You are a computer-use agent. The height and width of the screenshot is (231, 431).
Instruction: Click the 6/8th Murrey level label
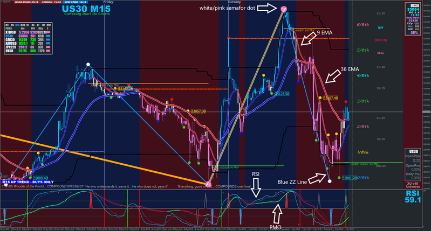(363, 25)
